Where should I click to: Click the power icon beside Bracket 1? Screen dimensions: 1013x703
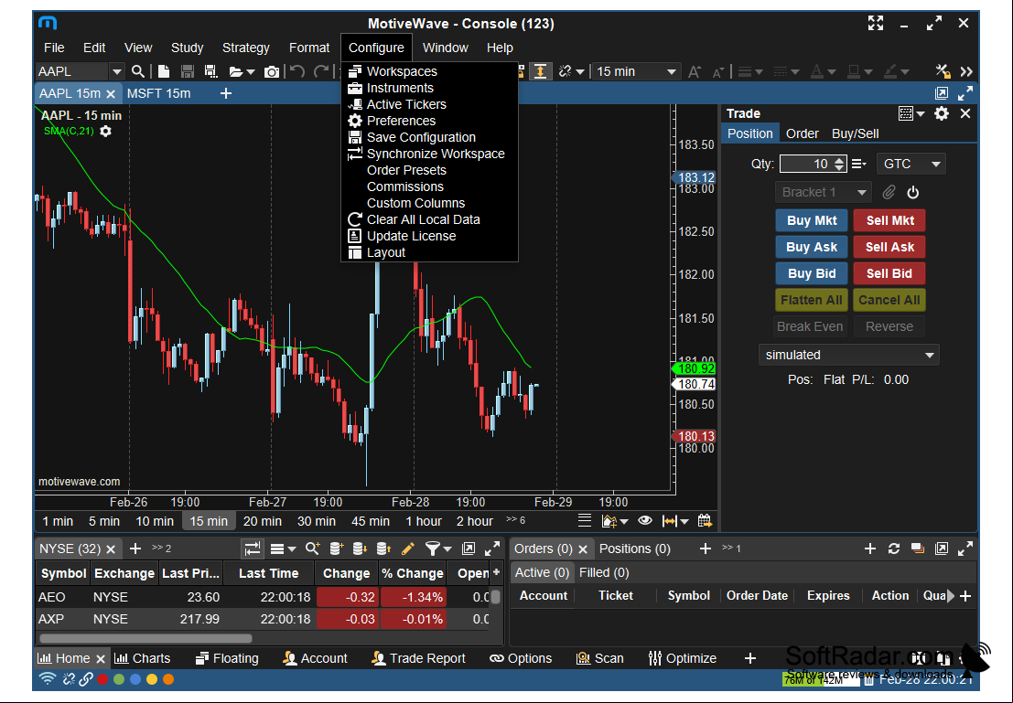click(x=913, y=192)
